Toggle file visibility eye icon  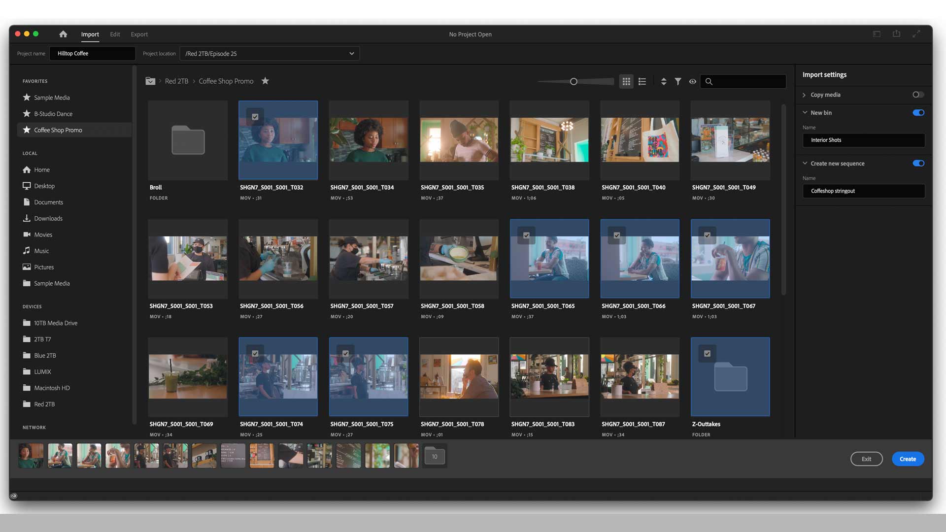pyautogui.click(x=692, y=82)
